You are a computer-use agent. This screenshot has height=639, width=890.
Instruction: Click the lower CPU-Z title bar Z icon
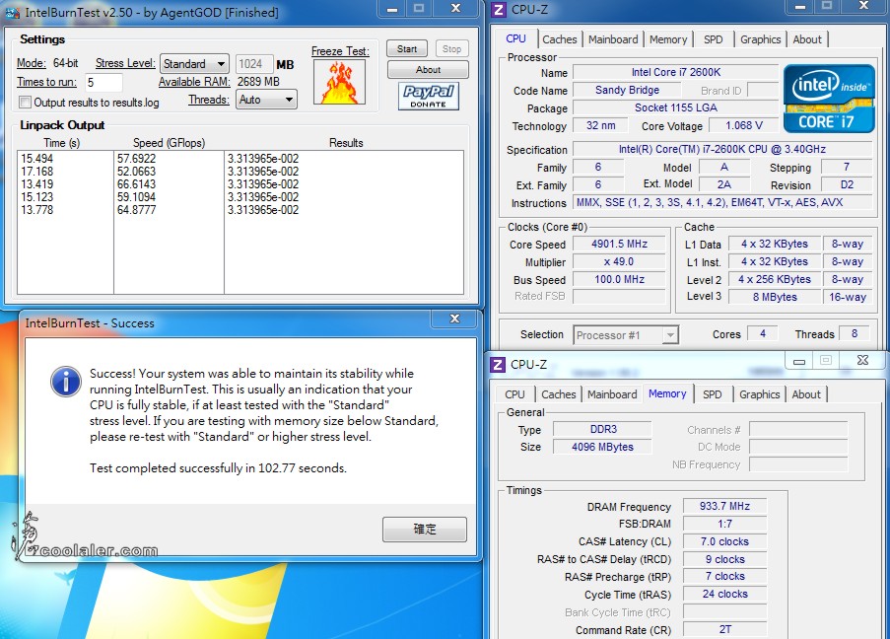point(497,364)
